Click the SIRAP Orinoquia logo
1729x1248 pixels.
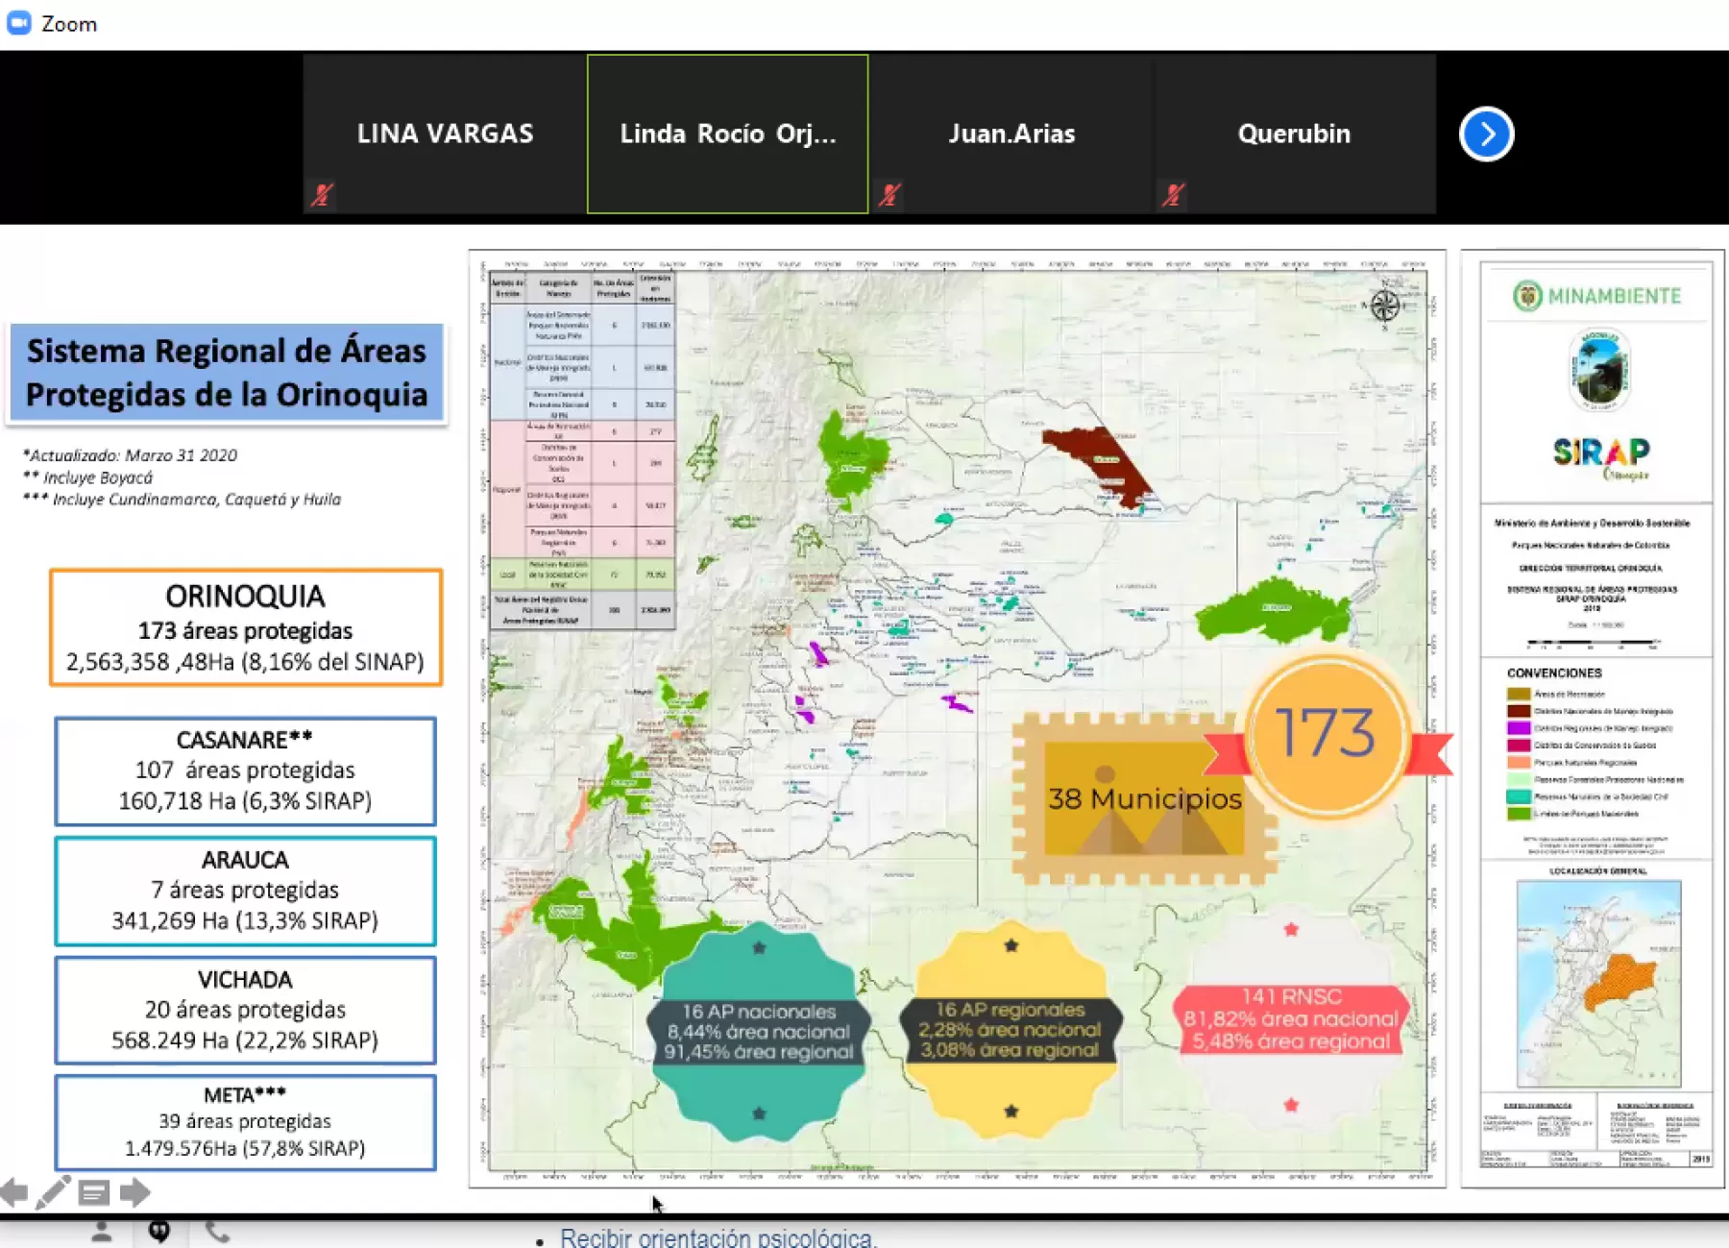coord(1601,458)
